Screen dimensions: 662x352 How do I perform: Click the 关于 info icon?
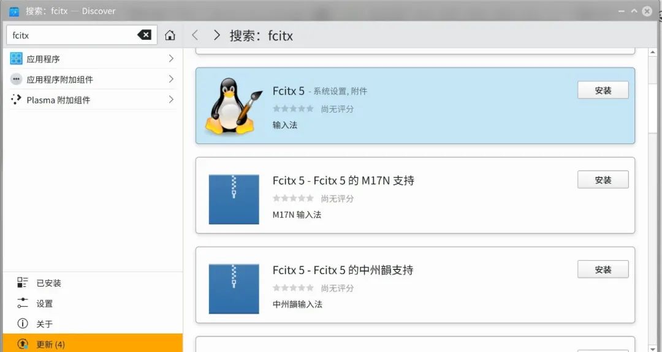(x=23, y=323)
